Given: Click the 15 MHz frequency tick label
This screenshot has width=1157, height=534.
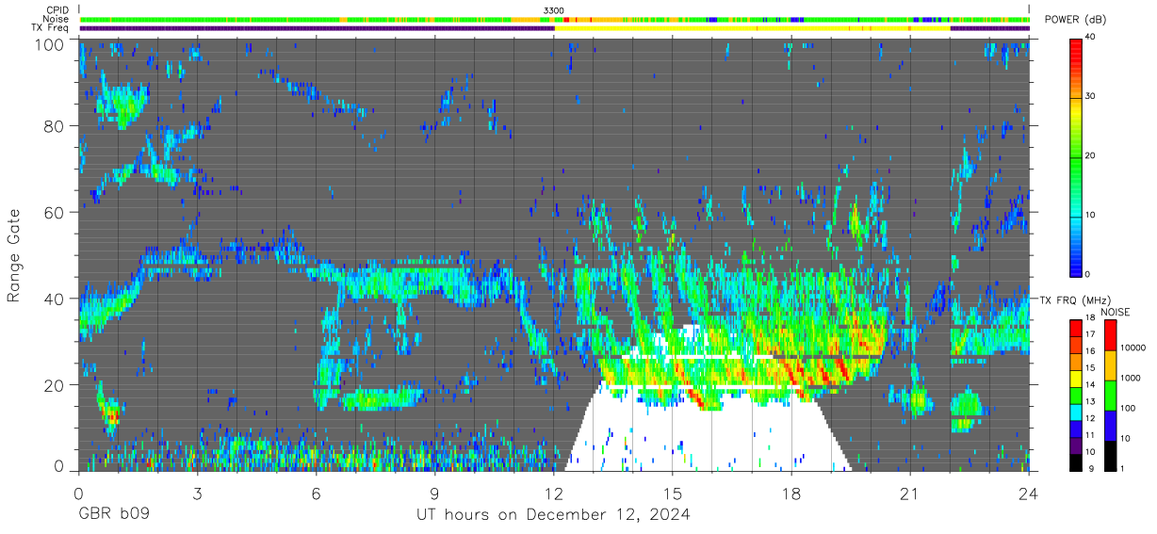Looking at the screenshot, I should coord(1090,369).
